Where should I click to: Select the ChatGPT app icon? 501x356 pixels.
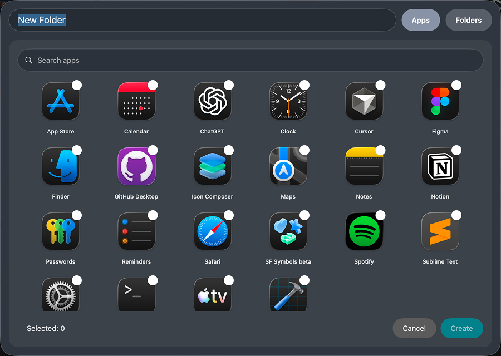click(212, 101)
